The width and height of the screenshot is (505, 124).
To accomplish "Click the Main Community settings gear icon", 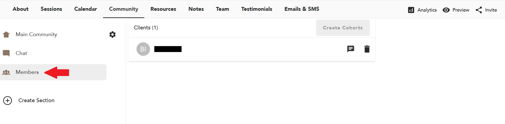I will [112, 35].
